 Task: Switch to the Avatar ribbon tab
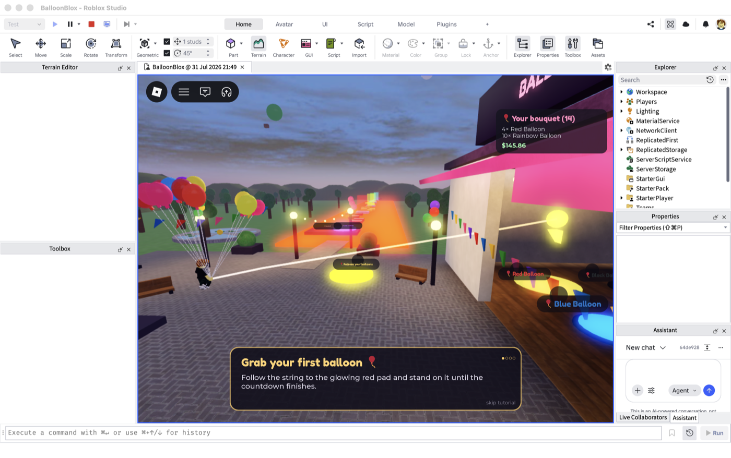click(x=284, y=24)
